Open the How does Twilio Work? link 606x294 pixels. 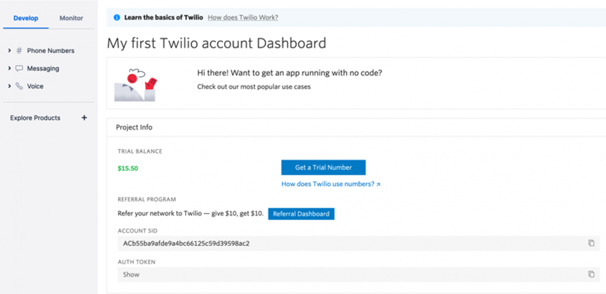click(243, 17)
